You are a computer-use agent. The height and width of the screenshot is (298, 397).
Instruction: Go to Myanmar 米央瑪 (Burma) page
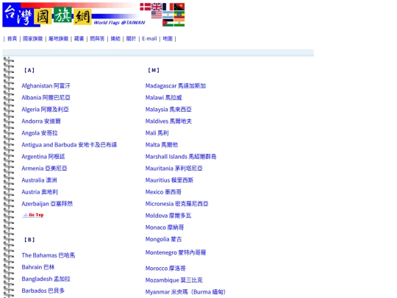pos(185,292)
